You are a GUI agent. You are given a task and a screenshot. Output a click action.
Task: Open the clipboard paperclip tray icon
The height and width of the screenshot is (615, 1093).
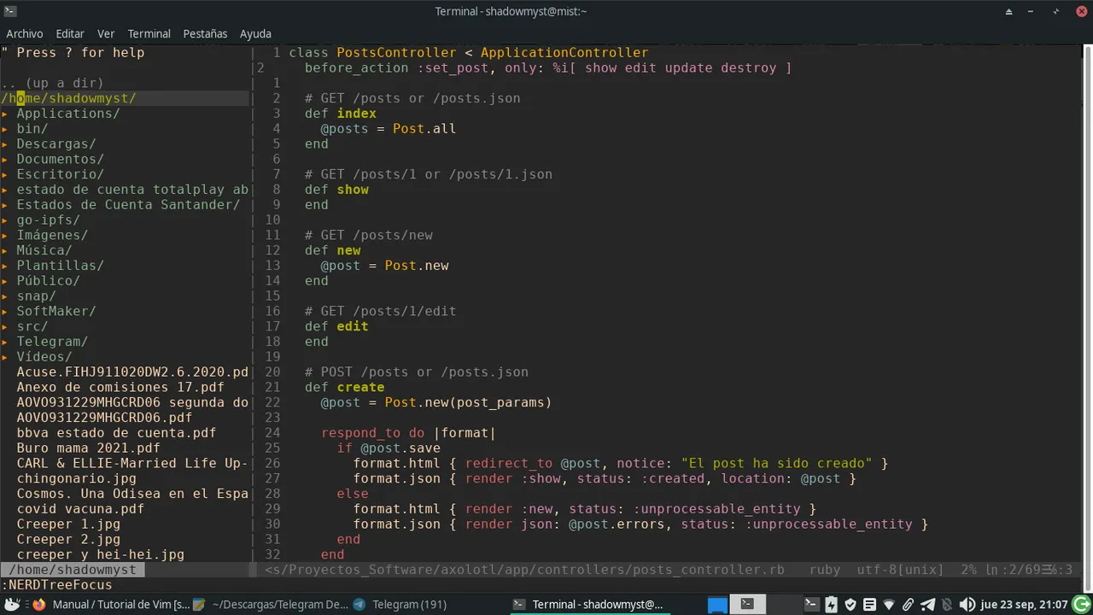tap(908, 605)
